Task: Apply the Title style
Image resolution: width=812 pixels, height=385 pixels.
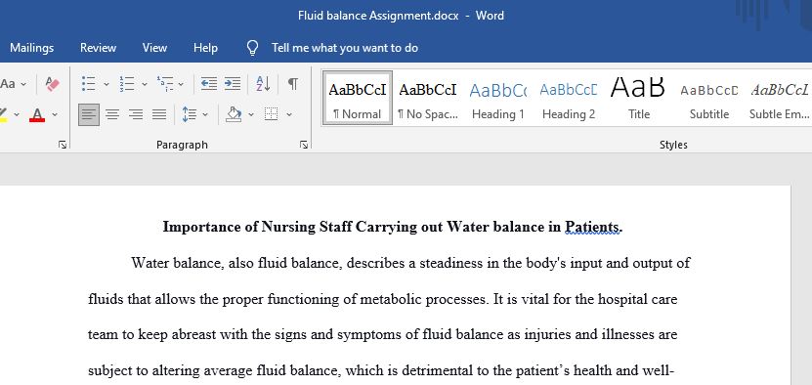Action: click(x=638, y=99)
